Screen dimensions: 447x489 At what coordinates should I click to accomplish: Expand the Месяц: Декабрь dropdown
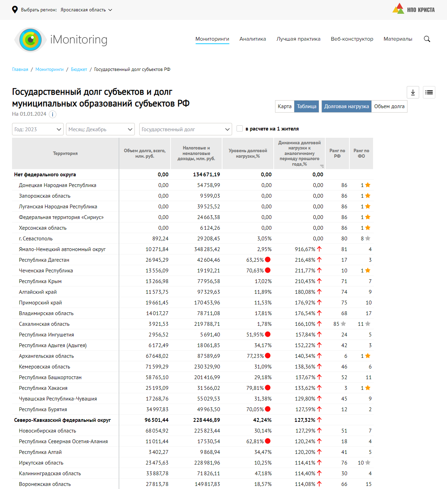tap(100, 129)
